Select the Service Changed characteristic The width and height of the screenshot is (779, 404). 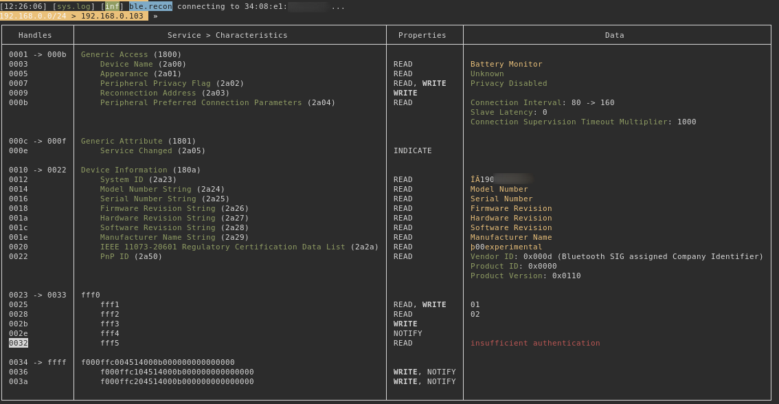point(153,150)
